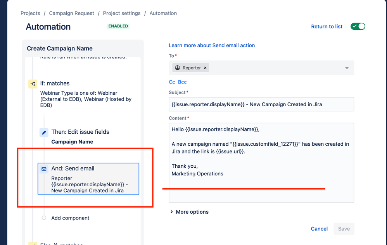The width and height of the screenshot is (387, 245).
Task: Open Project settings breadcrumb
Action: [122, 13]
